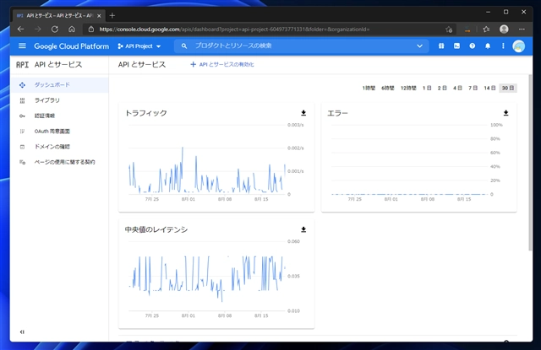Screen dimensions: 541x350
Task: Click the OAuth consent screen icon
Action: coord(22,131)
